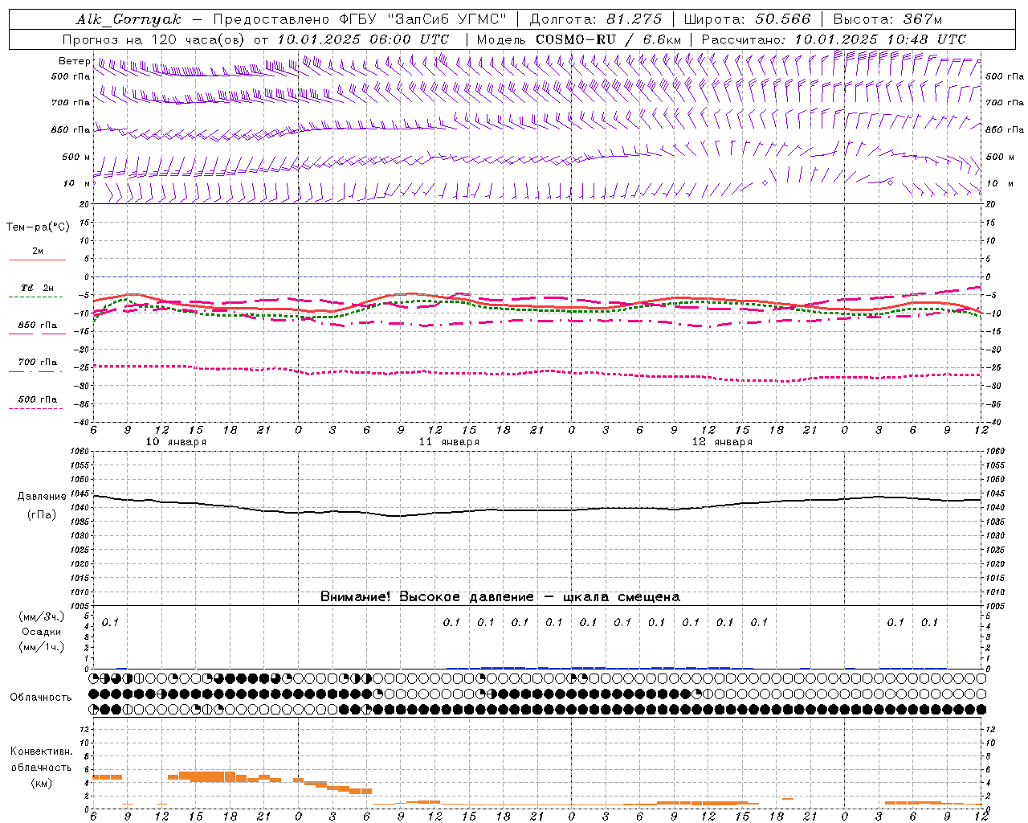The image size is (1028, 823).
Task: Click the 700 гПа temperature legend entry
Action: click(38, 362)
